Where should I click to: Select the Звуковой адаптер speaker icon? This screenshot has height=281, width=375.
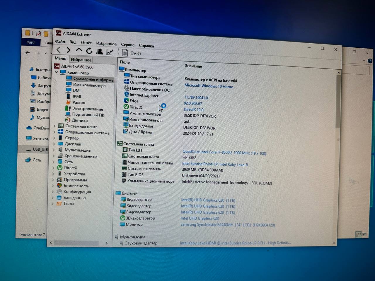121,243
